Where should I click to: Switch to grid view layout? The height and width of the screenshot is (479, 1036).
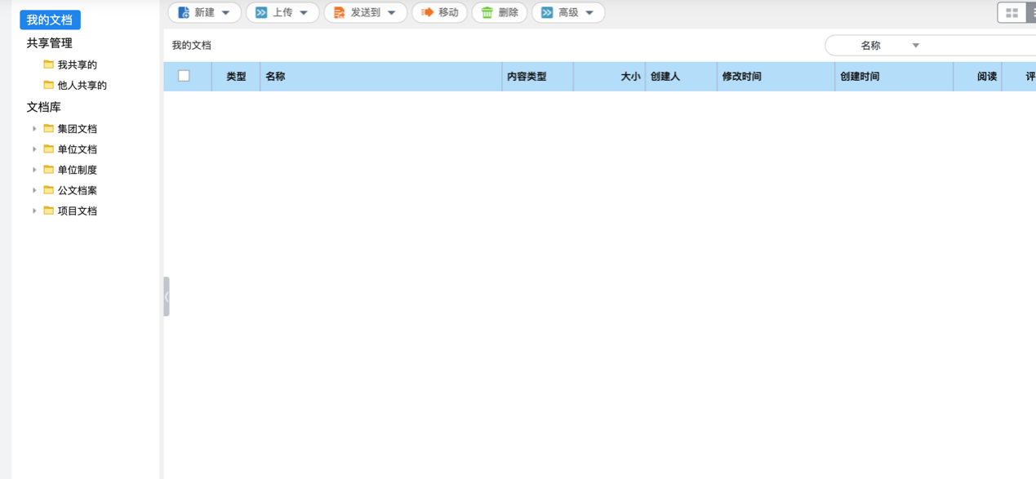pos(1012,12)
